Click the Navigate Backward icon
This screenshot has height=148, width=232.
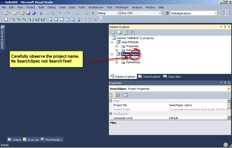pyautogui.click(x=77, y=13)
